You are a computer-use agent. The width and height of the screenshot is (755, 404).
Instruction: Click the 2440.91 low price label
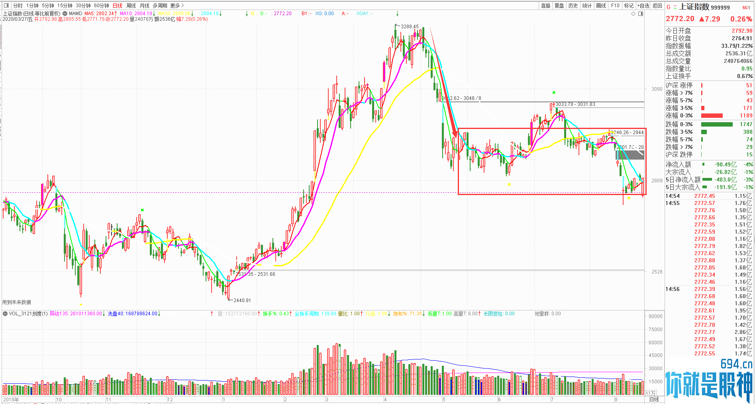(242, 301)
